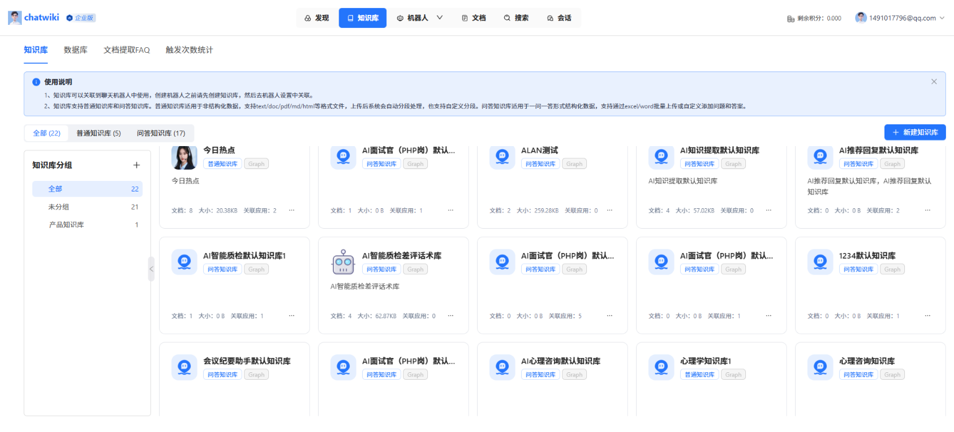Open the user account dropdown

click(x=942, y=18)
